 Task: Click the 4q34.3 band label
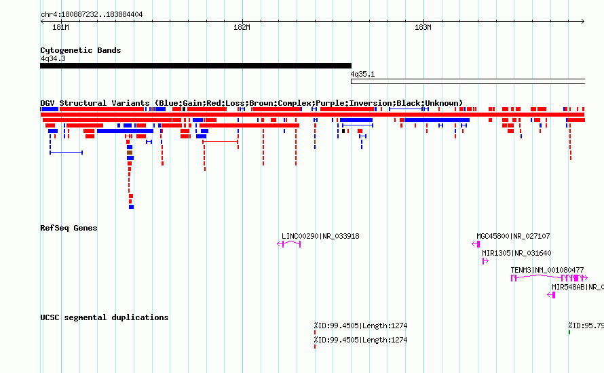point(53,58)
